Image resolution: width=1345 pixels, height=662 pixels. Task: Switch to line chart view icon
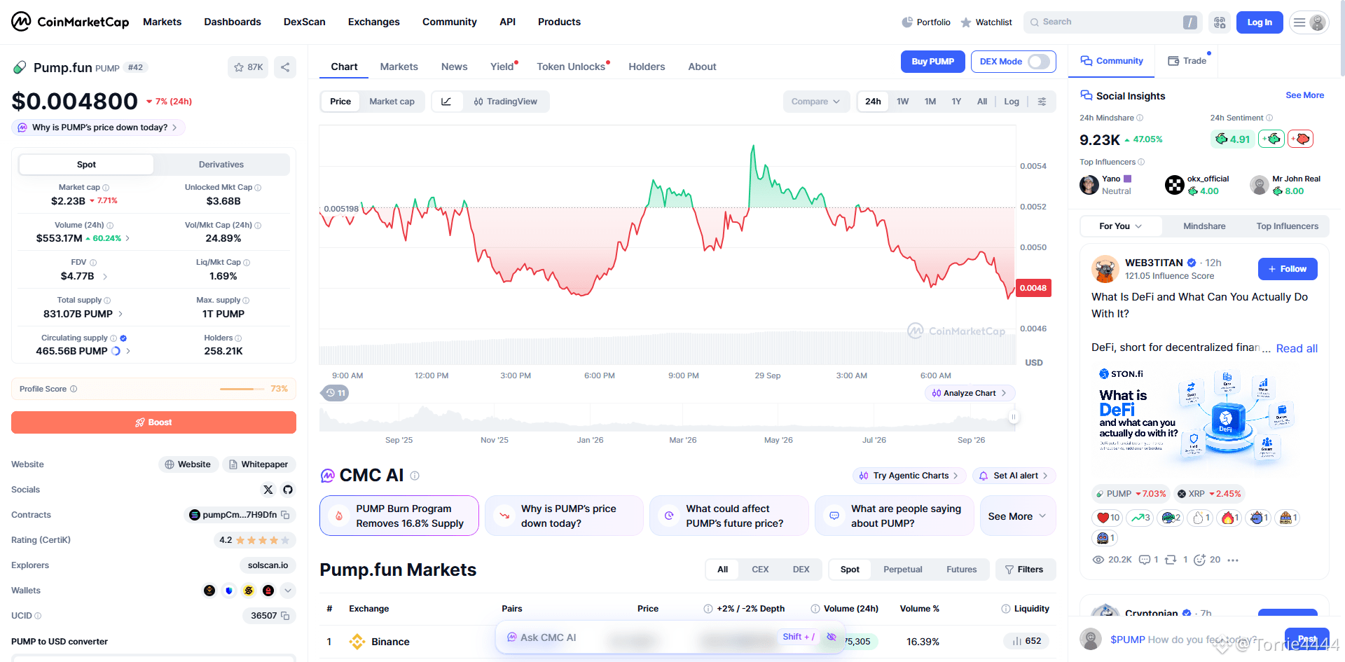pyautogui.click(x=446, y=102)
